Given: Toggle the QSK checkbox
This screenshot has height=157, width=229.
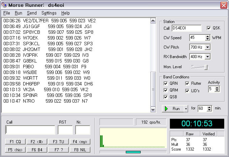Looking at the screenshot, I should pyautogui.click(x=209, y=28).
